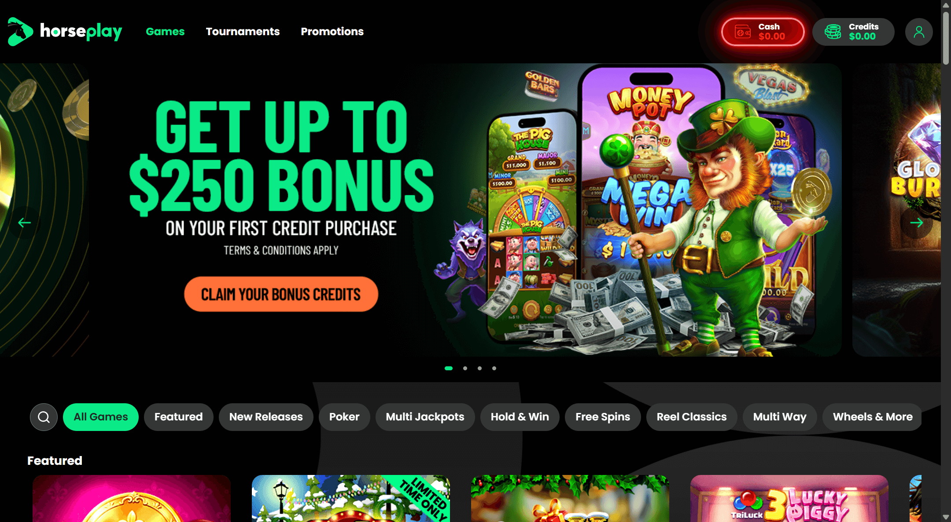951x522 pixels.
Task: Click the search magnifier icon
Action: 44,417
